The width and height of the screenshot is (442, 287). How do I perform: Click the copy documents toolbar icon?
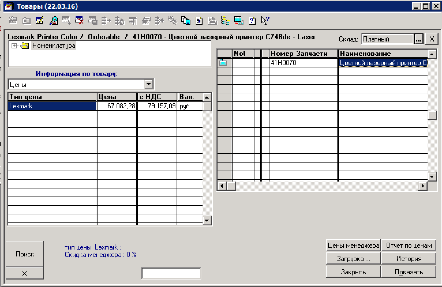coord(186,20)
